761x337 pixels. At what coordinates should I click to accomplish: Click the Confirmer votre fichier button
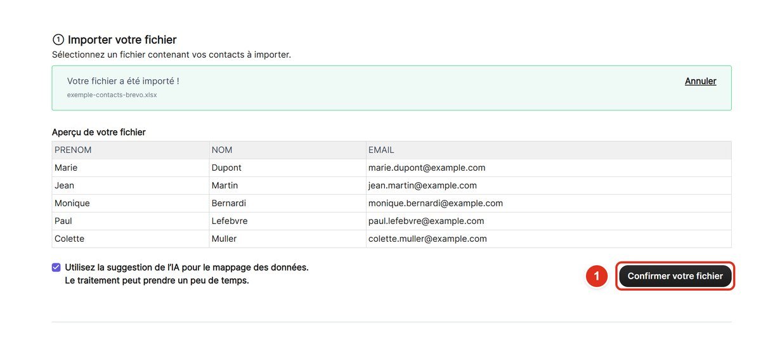point(675,276)
